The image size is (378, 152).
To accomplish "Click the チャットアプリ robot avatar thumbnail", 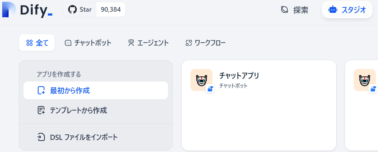I will [201, 80].
